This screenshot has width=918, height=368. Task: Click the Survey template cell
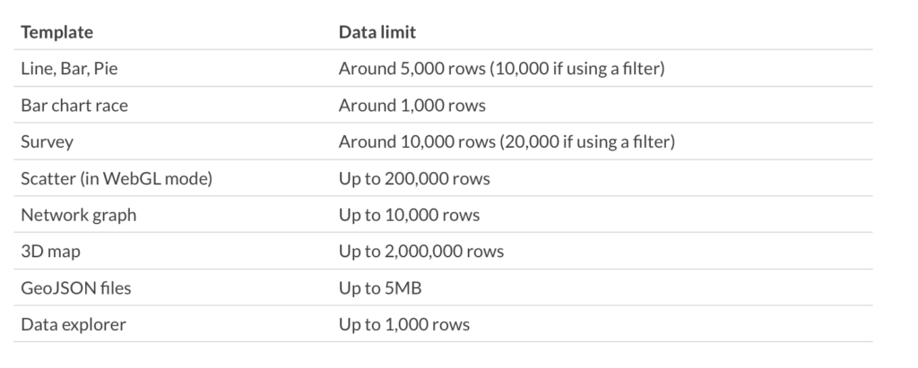(x=47, y=142)
